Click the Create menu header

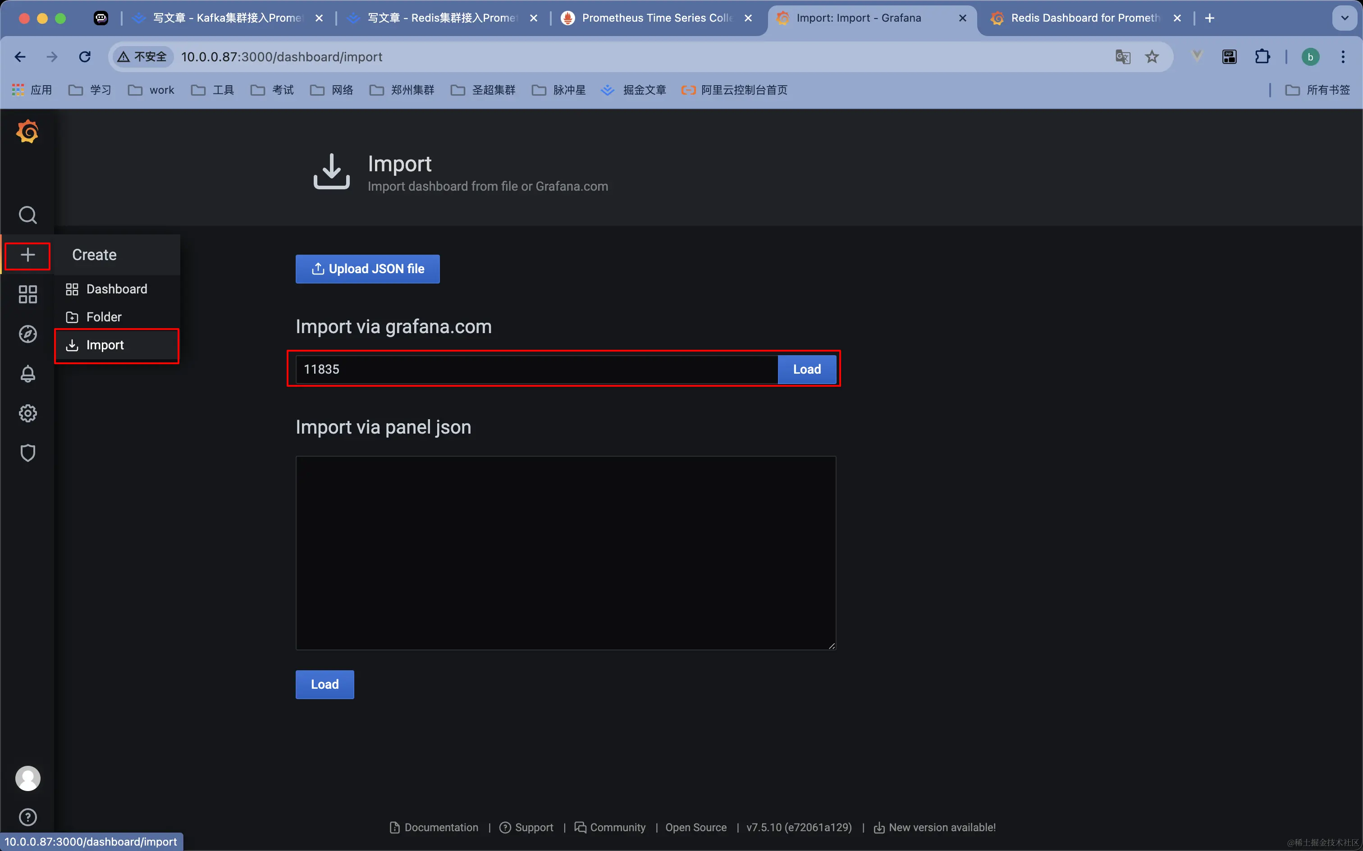(117, 255)
